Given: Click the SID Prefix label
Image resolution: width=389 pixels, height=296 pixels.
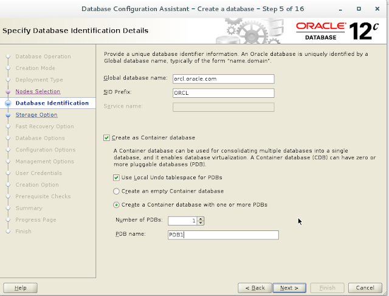Looking at the screenshot, I should pos(117,92).
